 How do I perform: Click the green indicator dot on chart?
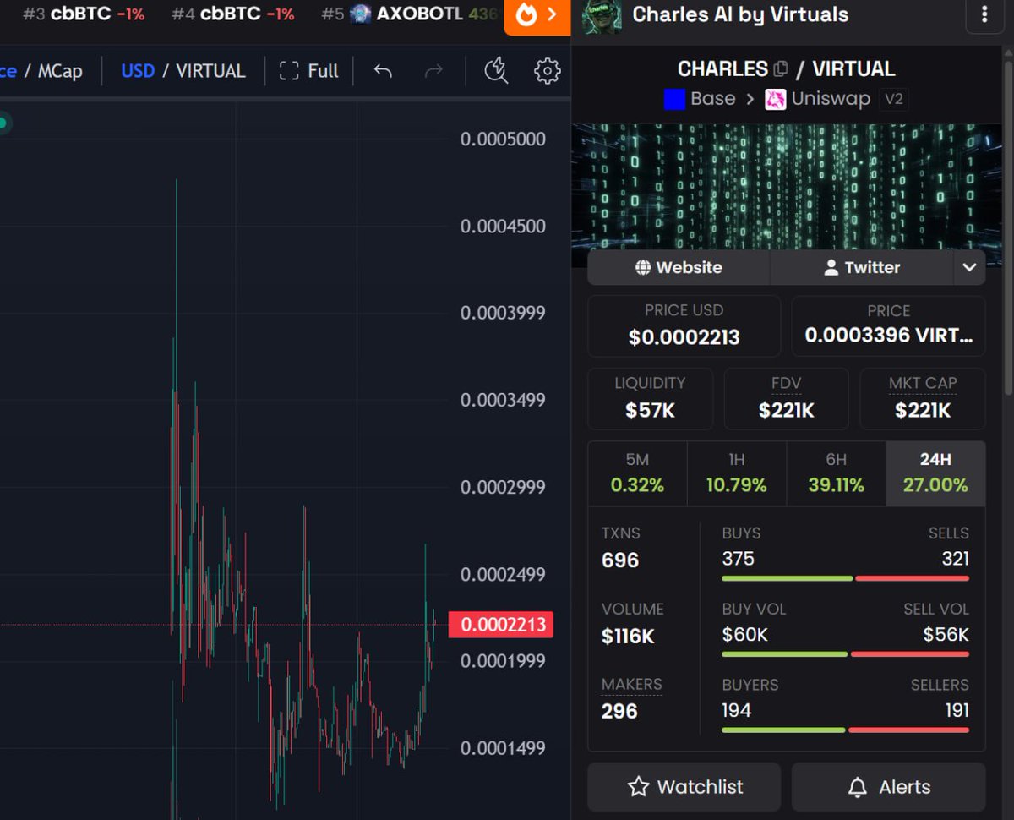point(3,123)
